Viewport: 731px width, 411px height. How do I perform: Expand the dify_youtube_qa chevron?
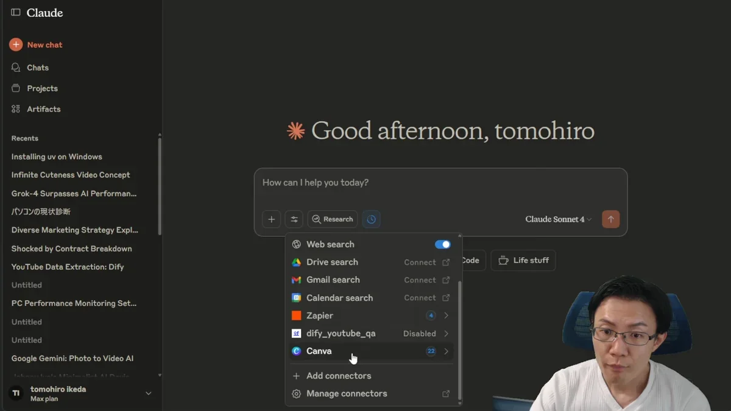point(447,334)
